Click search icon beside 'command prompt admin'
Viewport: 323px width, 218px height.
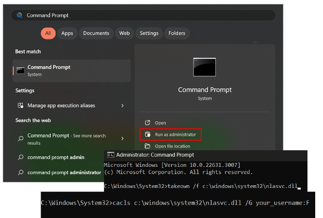pos(21,157)
